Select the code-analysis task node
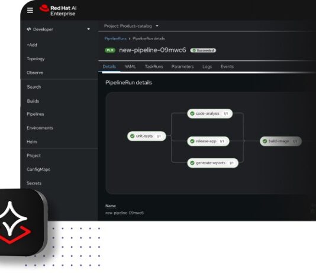The image size is (316, 273). pos(210,113)
